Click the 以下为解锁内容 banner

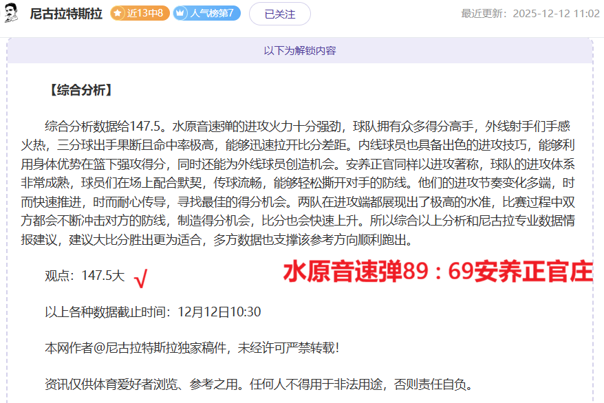pos(300,51)
